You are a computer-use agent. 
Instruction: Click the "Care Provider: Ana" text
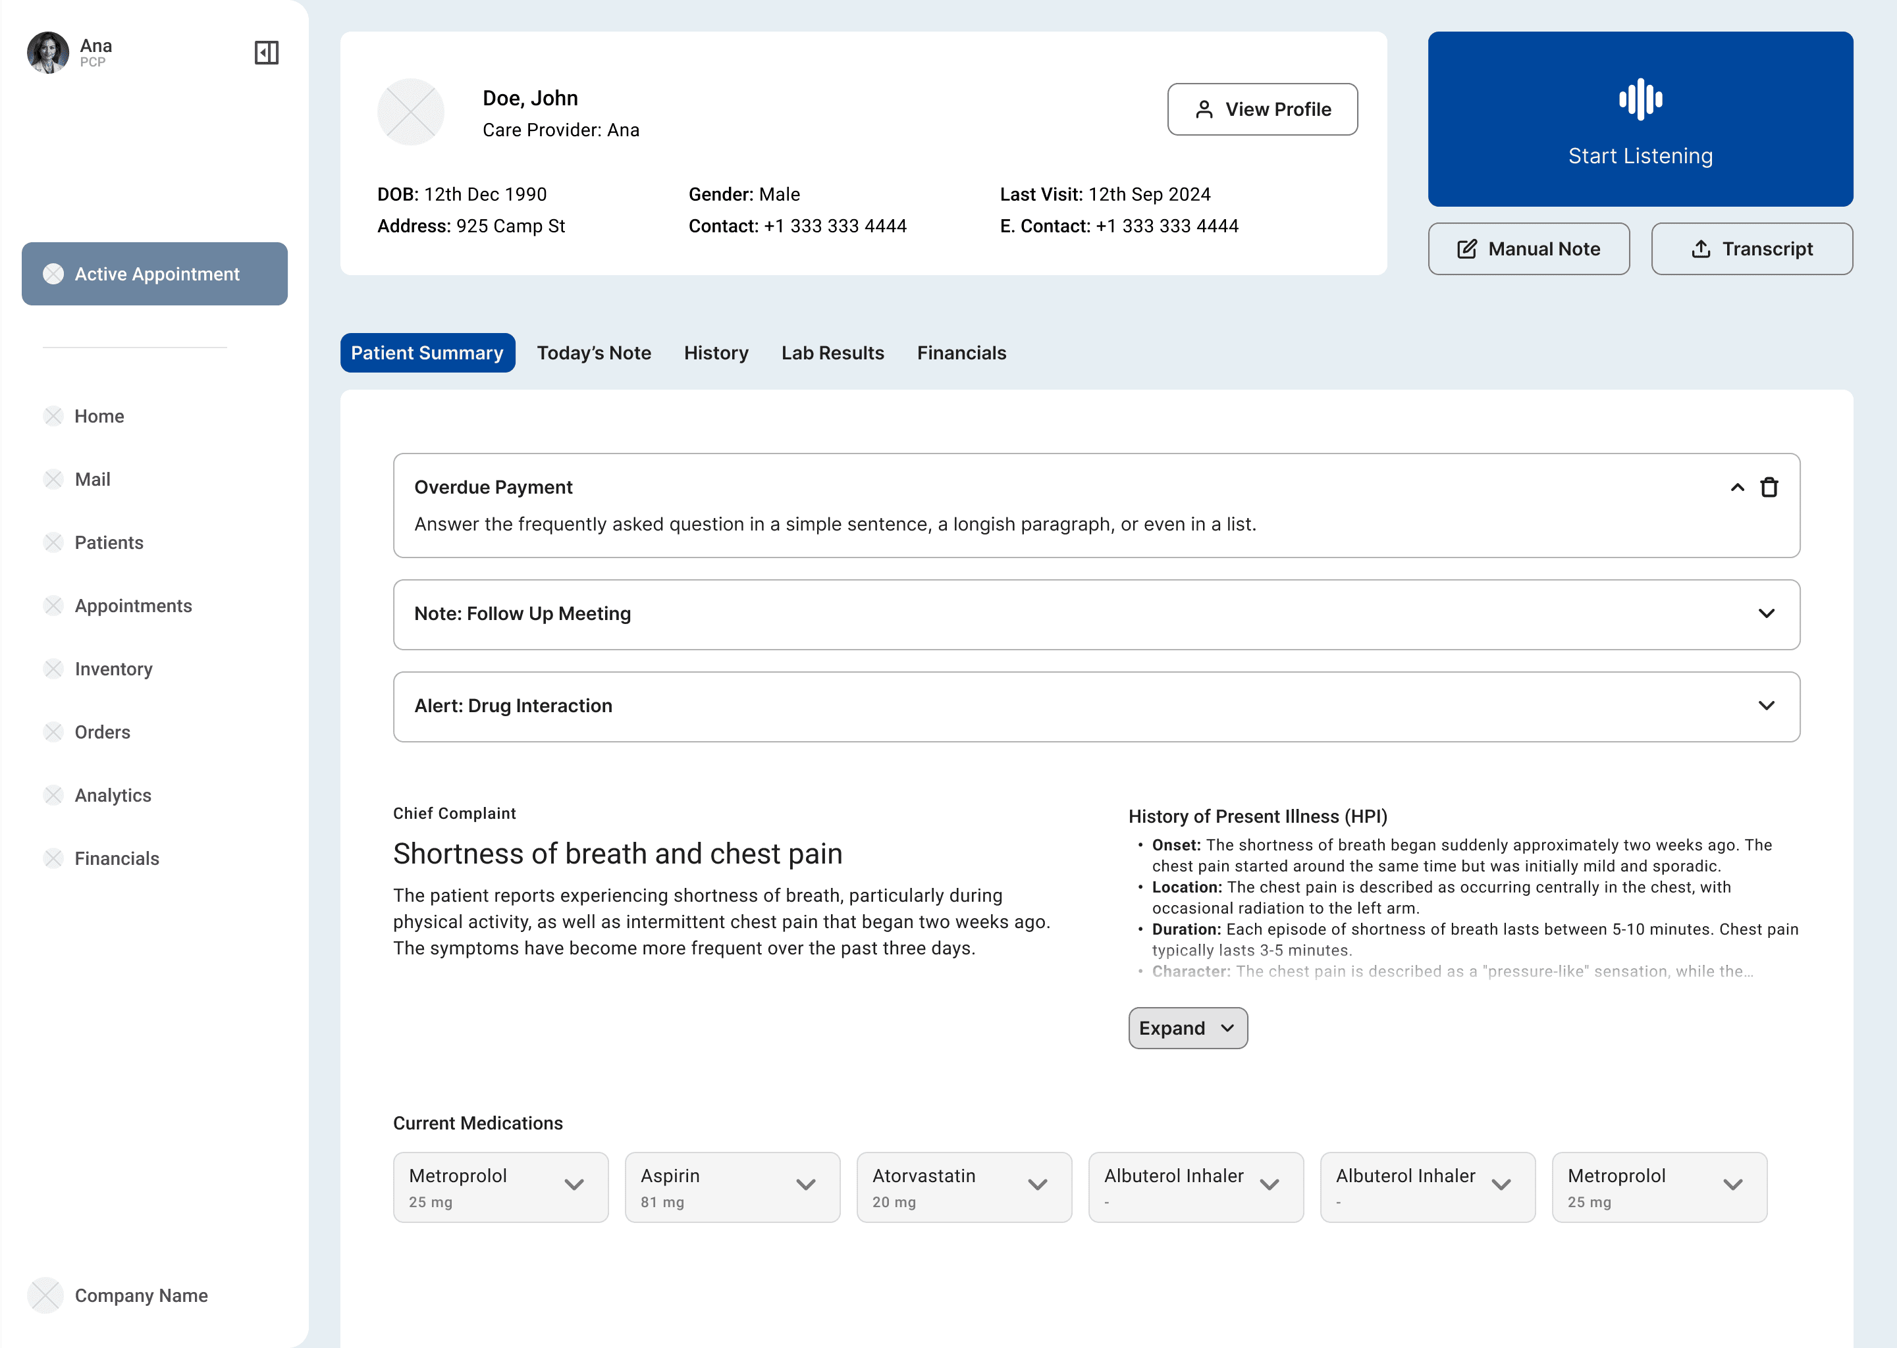(561, 130)
